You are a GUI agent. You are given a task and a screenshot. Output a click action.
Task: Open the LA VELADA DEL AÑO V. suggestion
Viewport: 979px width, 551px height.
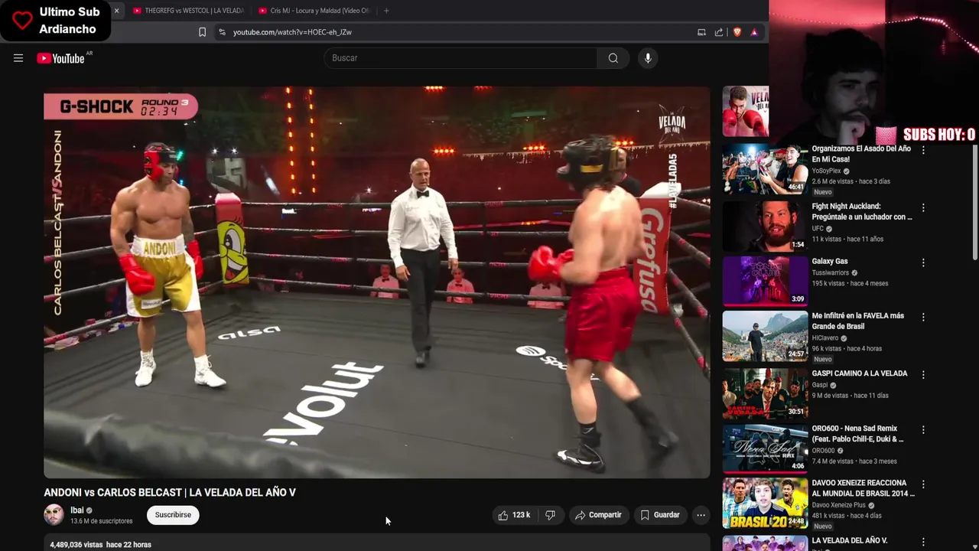(x=850, y=540)
